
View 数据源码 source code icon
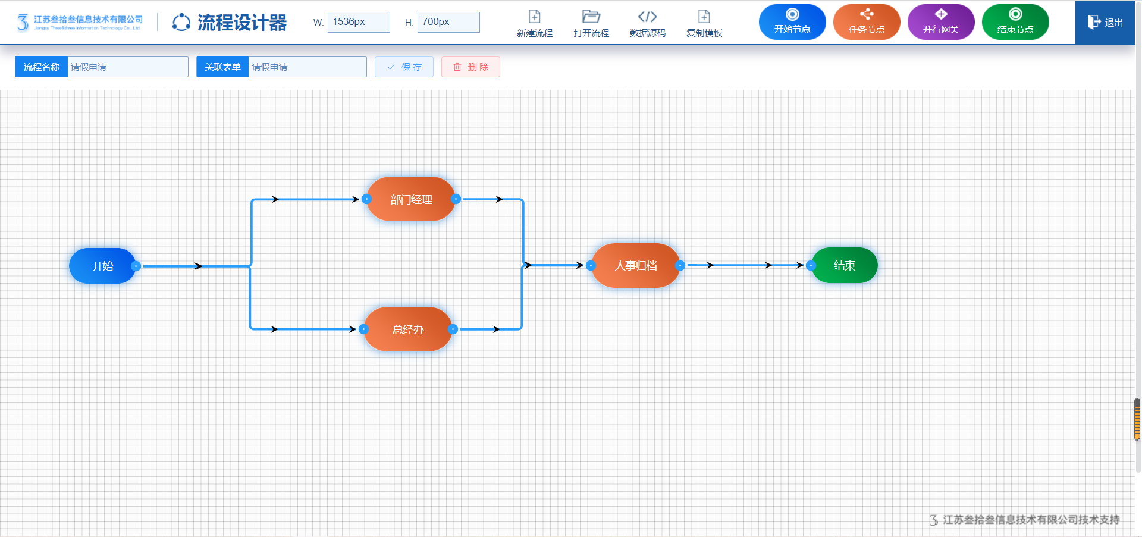point(647,17)
